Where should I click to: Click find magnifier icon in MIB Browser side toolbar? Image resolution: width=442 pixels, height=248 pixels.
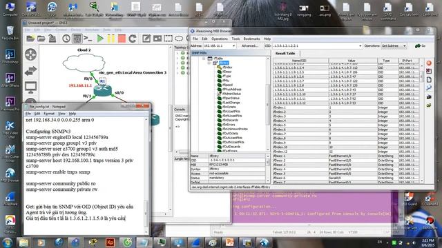(429, 88)
